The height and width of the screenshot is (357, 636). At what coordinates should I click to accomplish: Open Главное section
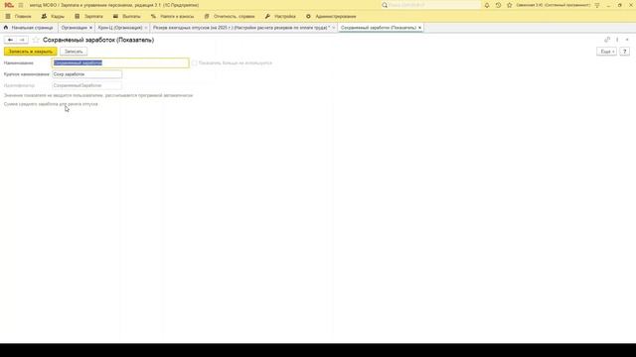(18, 16)
